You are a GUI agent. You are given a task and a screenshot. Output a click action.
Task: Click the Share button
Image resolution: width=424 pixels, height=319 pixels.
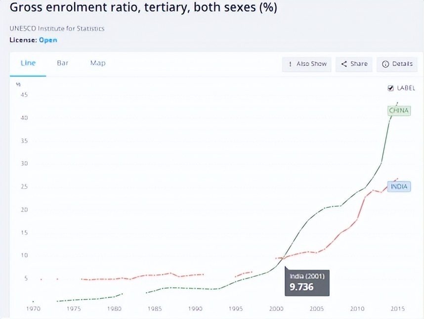pos(354,64)
